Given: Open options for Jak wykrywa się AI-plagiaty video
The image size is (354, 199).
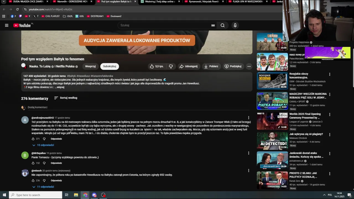Looking at the screenshot, I should pos(330,135).
